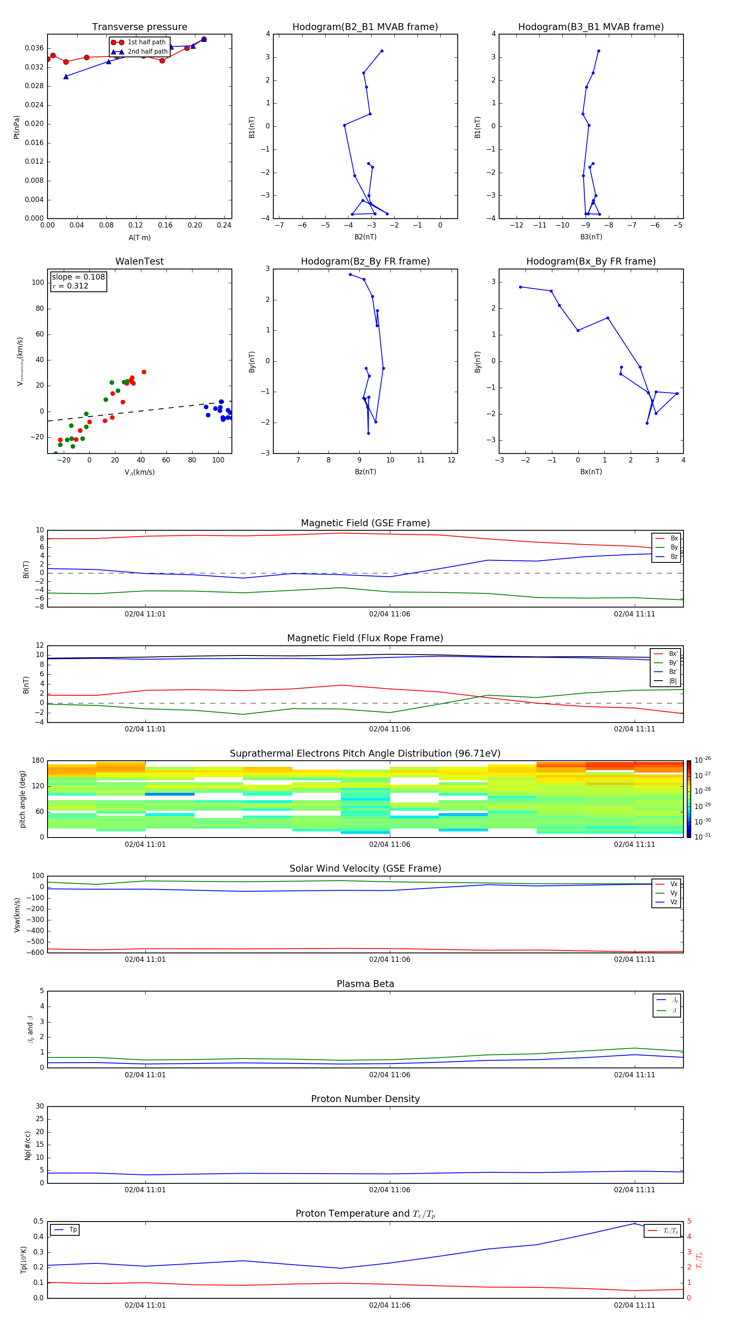Image resolution: width=731 pixels, height=1341 pixels.
Task: Click the 'Magnetic Field (GSE Frame)' title
Action: (x=365, y=523)
